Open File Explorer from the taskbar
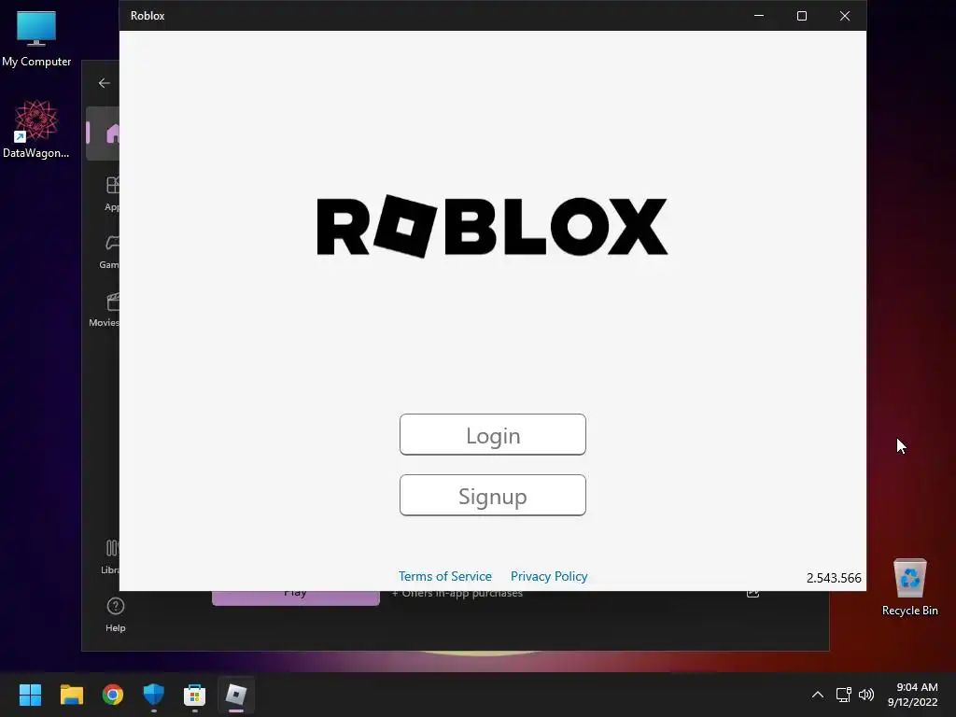956x717 pixels. click(71, 695)
